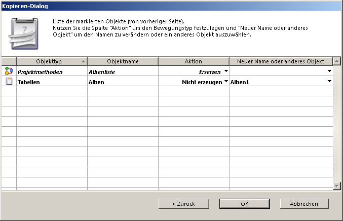
Task: Click the Alben1 new name field
Action: coord(276,82)
